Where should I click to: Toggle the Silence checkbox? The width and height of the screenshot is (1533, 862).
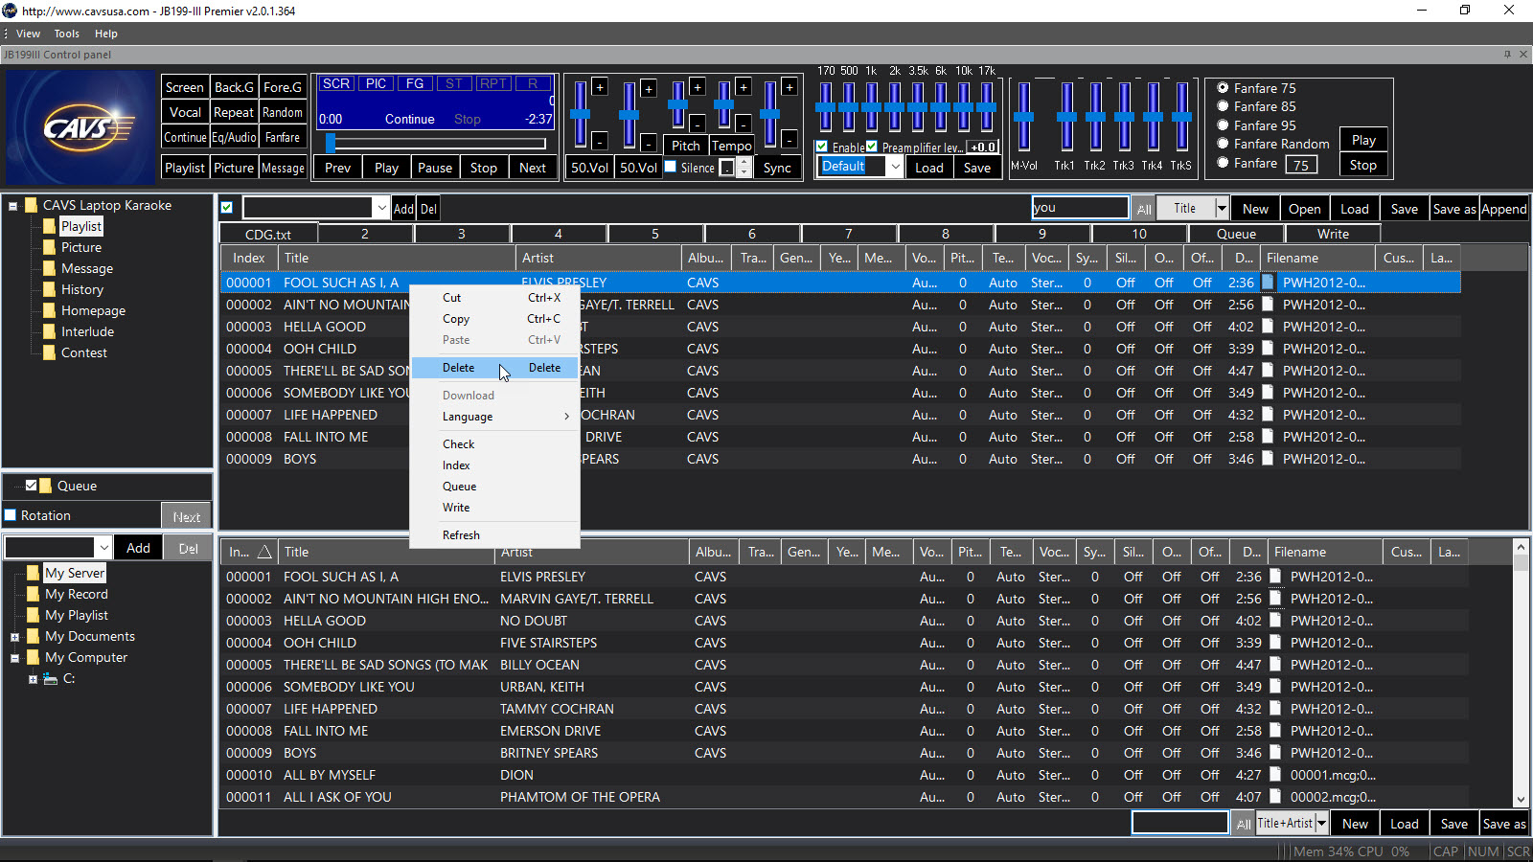[671, 167]
